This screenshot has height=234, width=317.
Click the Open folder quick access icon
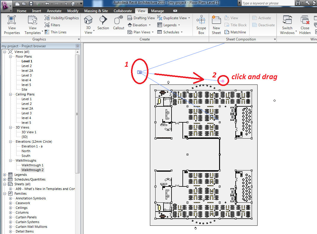click(24, 4)
